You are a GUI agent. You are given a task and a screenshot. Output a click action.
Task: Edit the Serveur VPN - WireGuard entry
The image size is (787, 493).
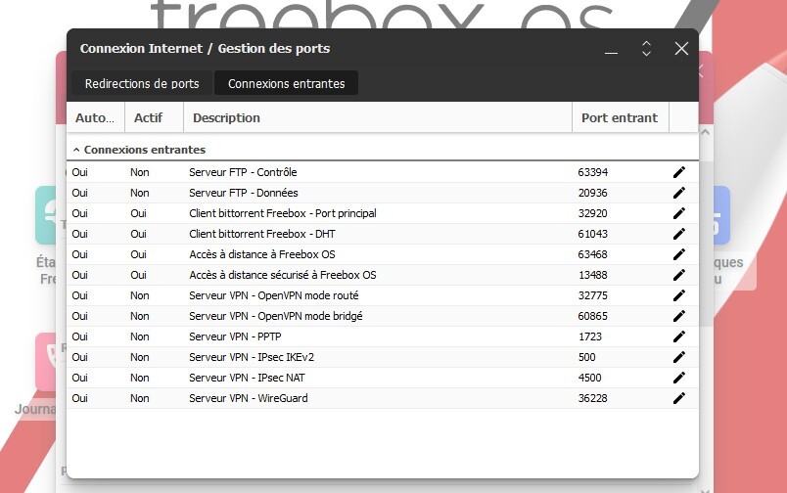point(679,398)
